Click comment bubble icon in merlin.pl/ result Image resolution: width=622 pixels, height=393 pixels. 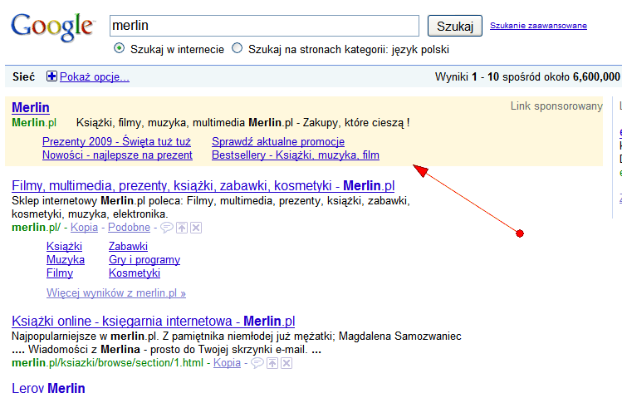[x=167, y=228]
